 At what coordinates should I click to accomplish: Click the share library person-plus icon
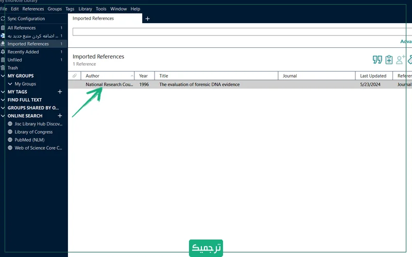(401, 60)
